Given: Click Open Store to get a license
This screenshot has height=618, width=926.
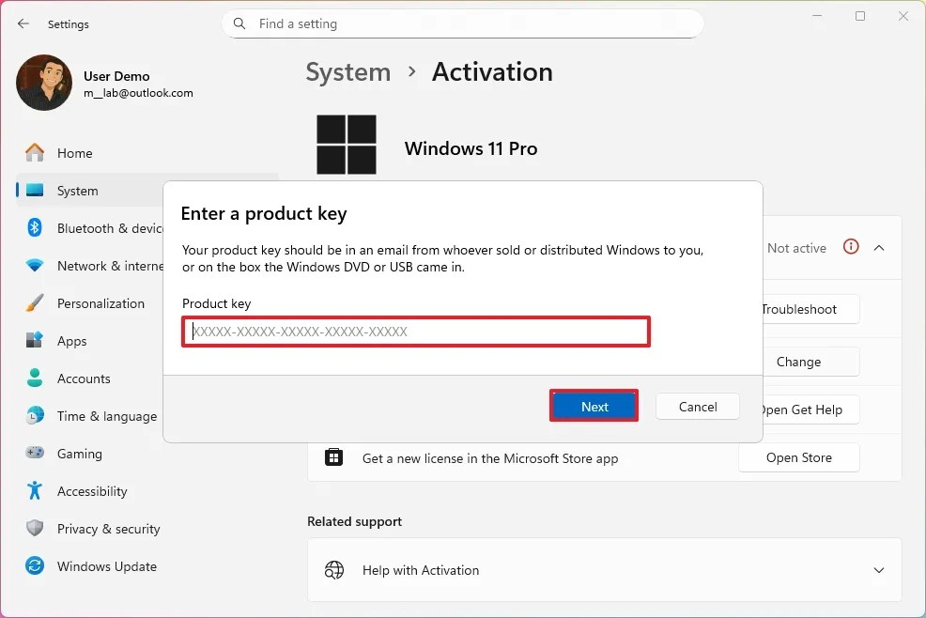Looking at the screenshot, I should [798, 457].
